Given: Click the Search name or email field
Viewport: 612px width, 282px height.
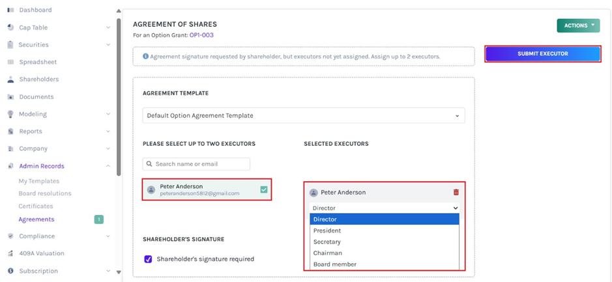Looking at the screenshot, I should coord(196,164).
